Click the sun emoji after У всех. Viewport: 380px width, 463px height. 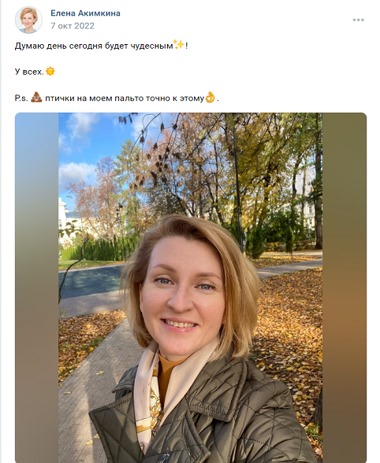pyautogui.click(x=50, y=72)
